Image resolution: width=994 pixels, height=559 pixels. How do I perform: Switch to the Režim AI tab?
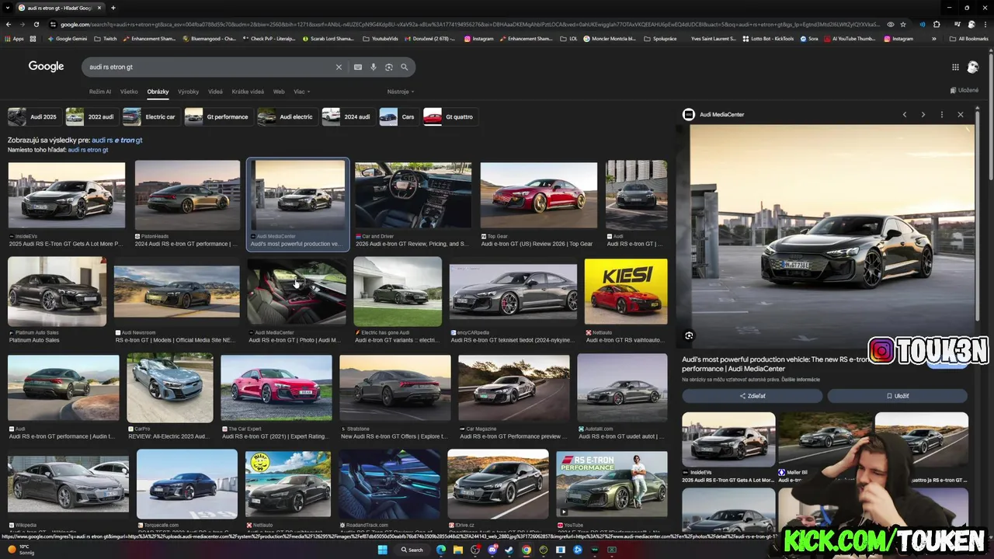(100, 92)
